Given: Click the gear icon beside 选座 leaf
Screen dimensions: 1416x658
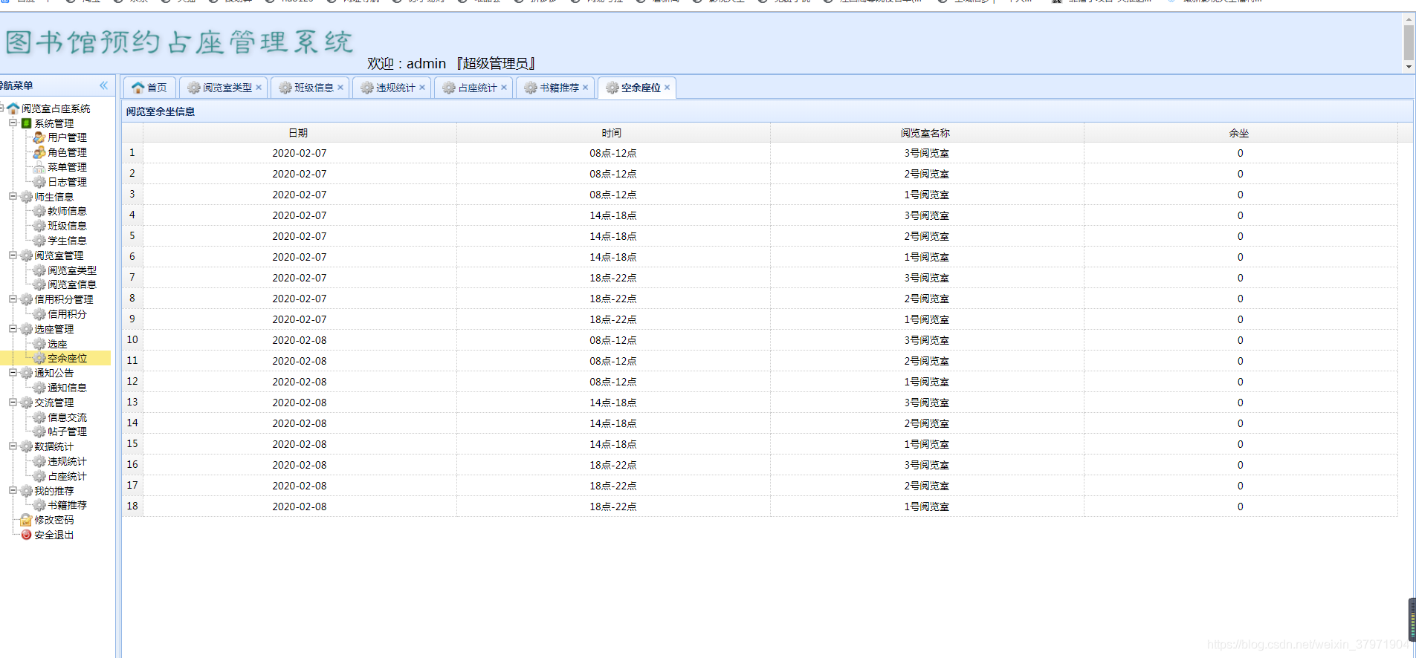Looking at the screenshot, I should [x=39, y=344].
